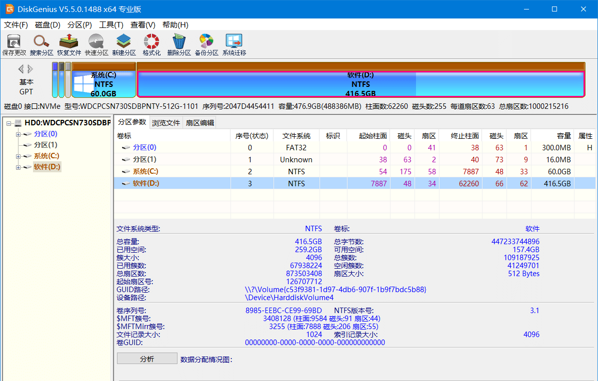
Task: Launch 快速分区 (Quick Partition)
Action: coord(96,44)
